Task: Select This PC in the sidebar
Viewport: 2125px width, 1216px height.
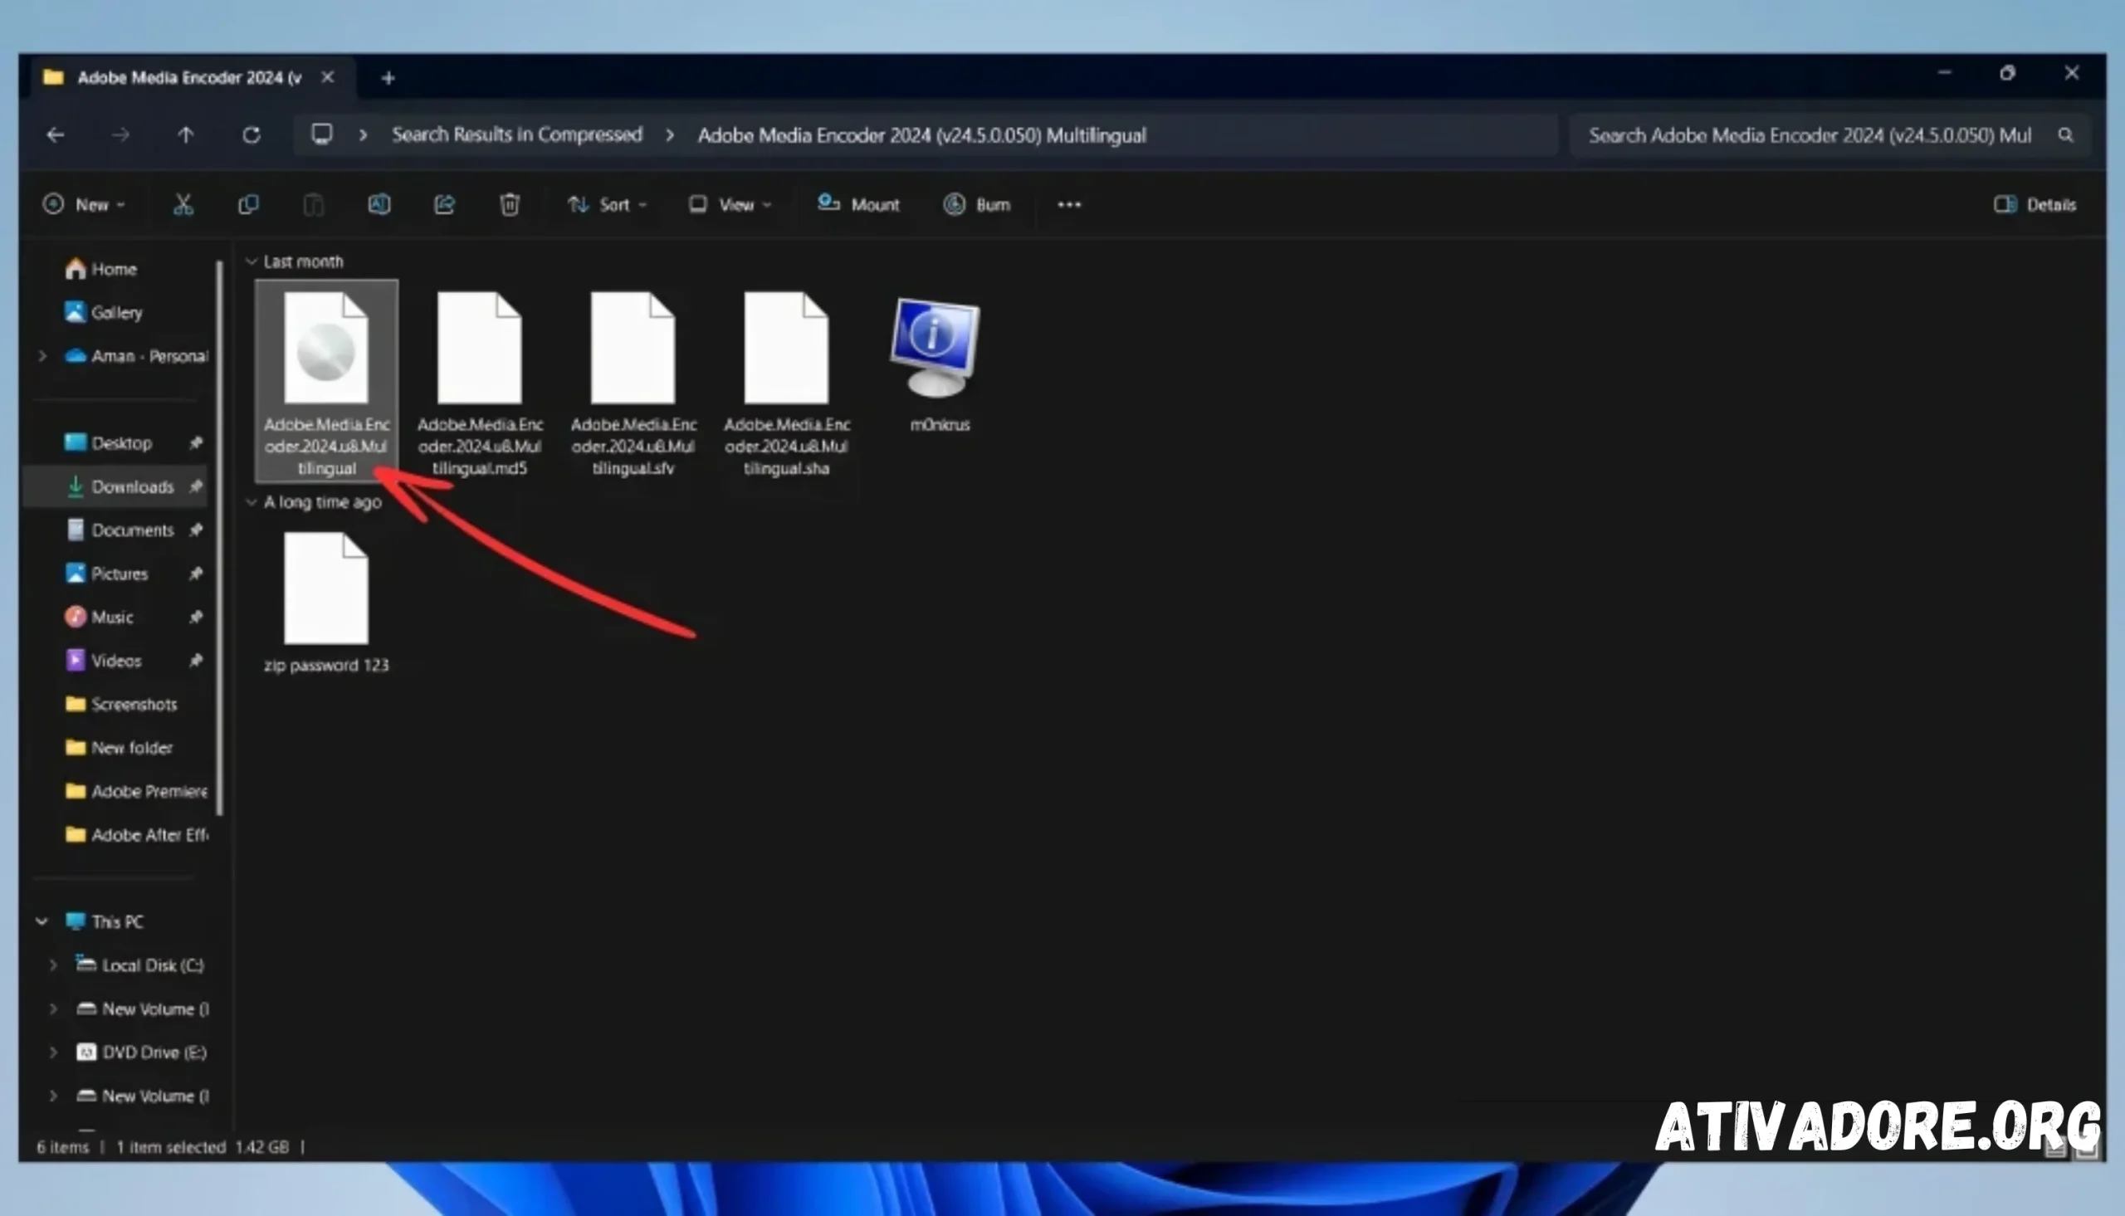Action: pyautogui.click(x=105, y=921)
